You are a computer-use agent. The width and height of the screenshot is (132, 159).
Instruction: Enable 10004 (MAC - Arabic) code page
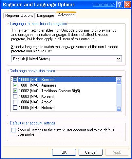coord(15,102)
